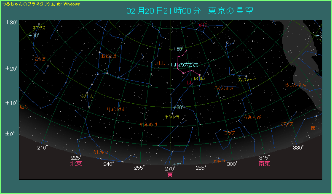
Task: Select the こぐま constellation name
Action: (40, 59)
